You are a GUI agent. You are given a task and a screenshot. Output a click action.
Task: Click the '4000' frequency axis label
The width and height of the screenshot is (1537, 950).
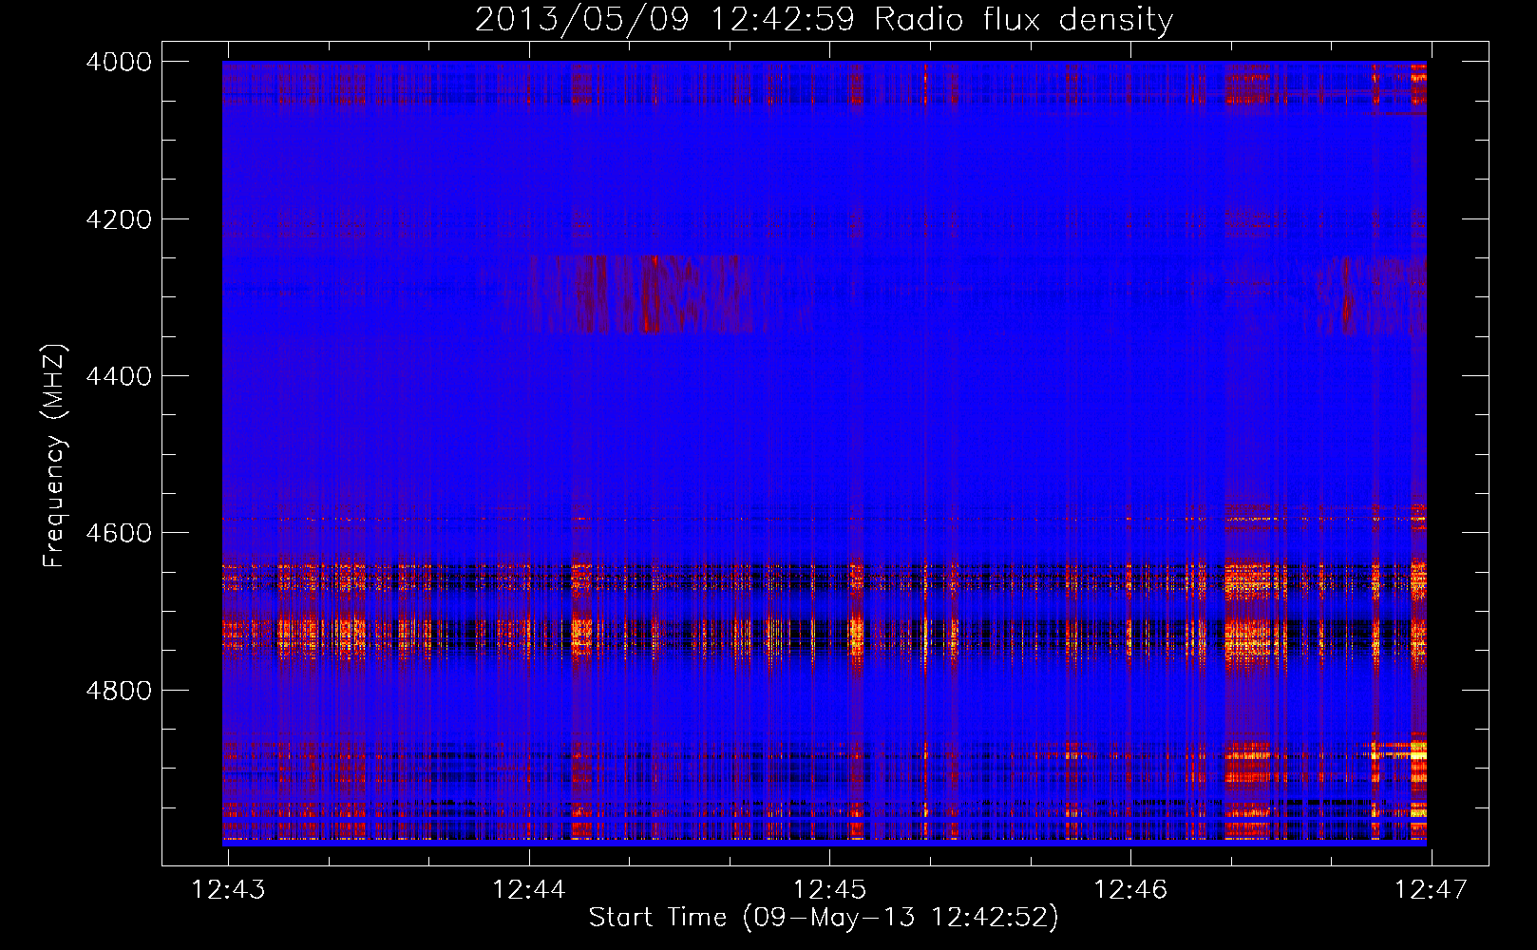coord(119,62)
